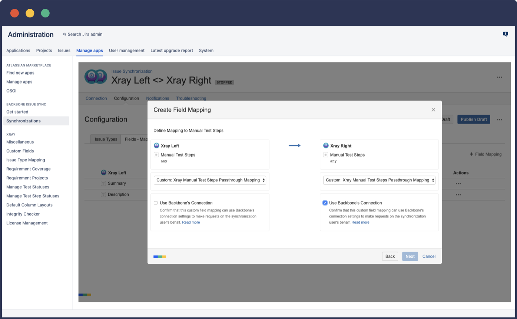
Task: Open Read more link under Xray Left
Action: pyautogui.click(x=191, y=222)
